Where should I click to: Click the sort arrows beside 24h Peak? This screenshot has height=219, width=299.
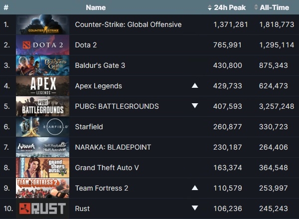pos(210,7)
